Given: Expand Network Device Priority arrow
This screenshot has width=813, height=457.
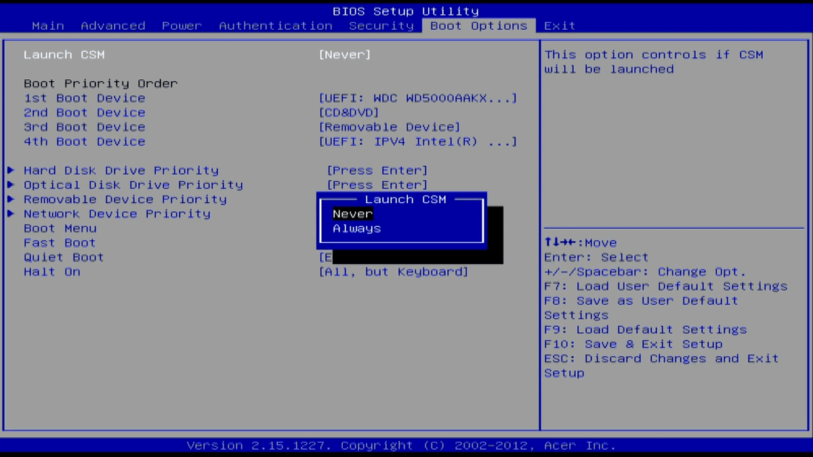Looking at the screenshot, I should (11, 214).
